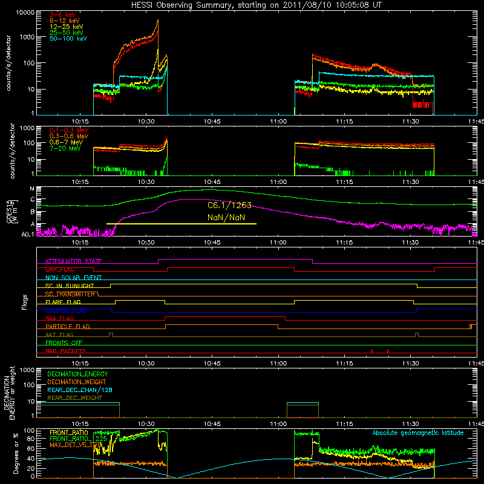This screenshot has width=484, height=484.
Task: Select the 6-12 keV legend label
Action: pos(64,21)
